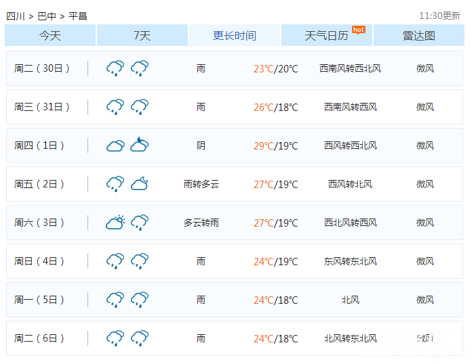Screen dimensions: 476x364
Task: Click the first rain icon for 周二 (6日)
Action: pyautogui.click(x=115, y=338)
